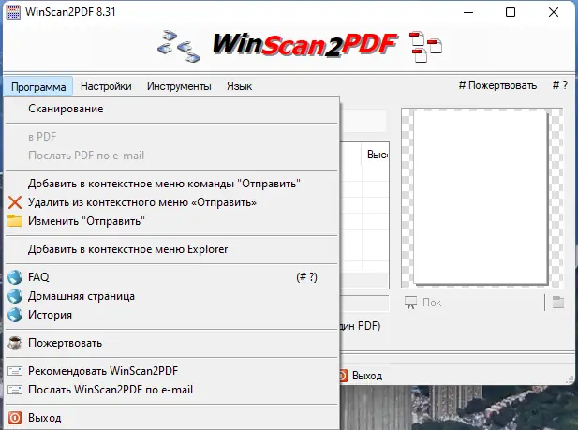The height and width of the screenshot is (430, 578).
Task: Open the FAQ menu entry
Action: tap(171, 277)
